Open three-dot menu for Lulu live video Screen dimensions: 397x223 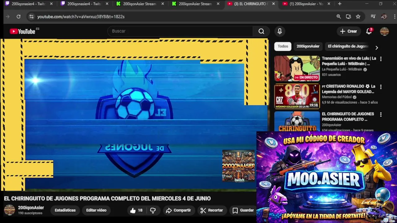[x=381, y=59]
